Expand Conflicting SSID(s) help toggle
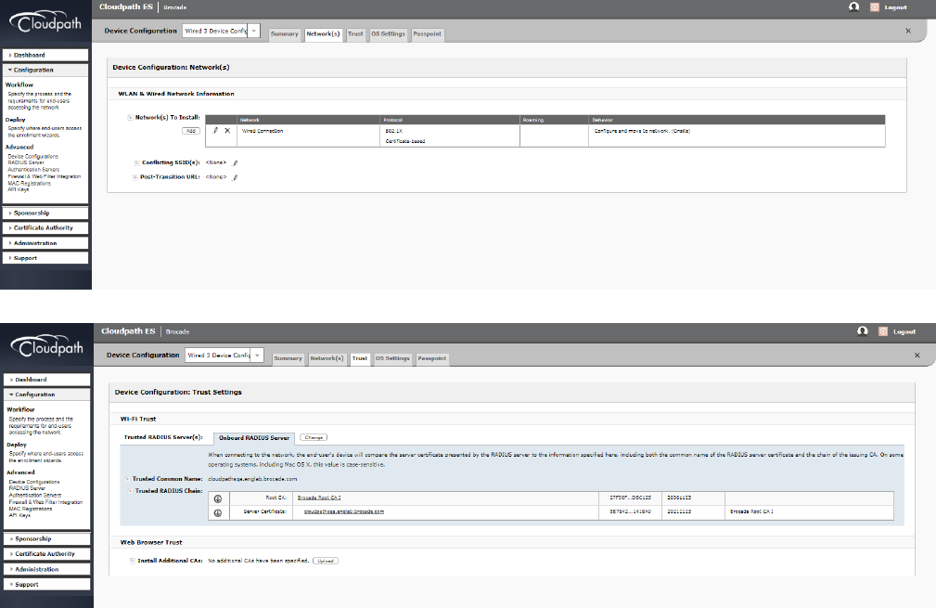Viewport: 936px width, 608px height. [136, 162]
